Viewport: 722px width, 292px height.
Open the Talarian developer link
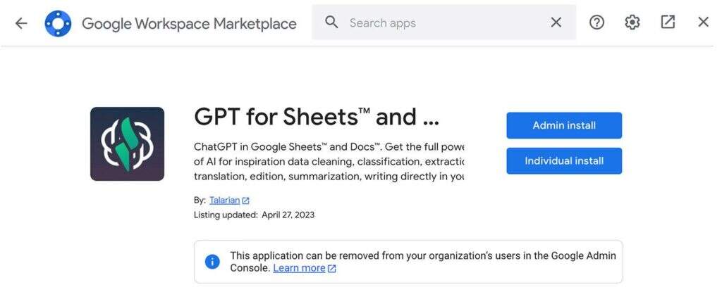224,201
